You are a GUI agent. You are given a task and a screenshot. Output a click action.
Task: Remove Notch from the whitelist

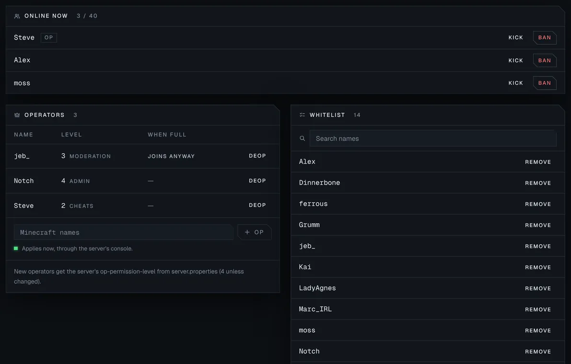538,352
